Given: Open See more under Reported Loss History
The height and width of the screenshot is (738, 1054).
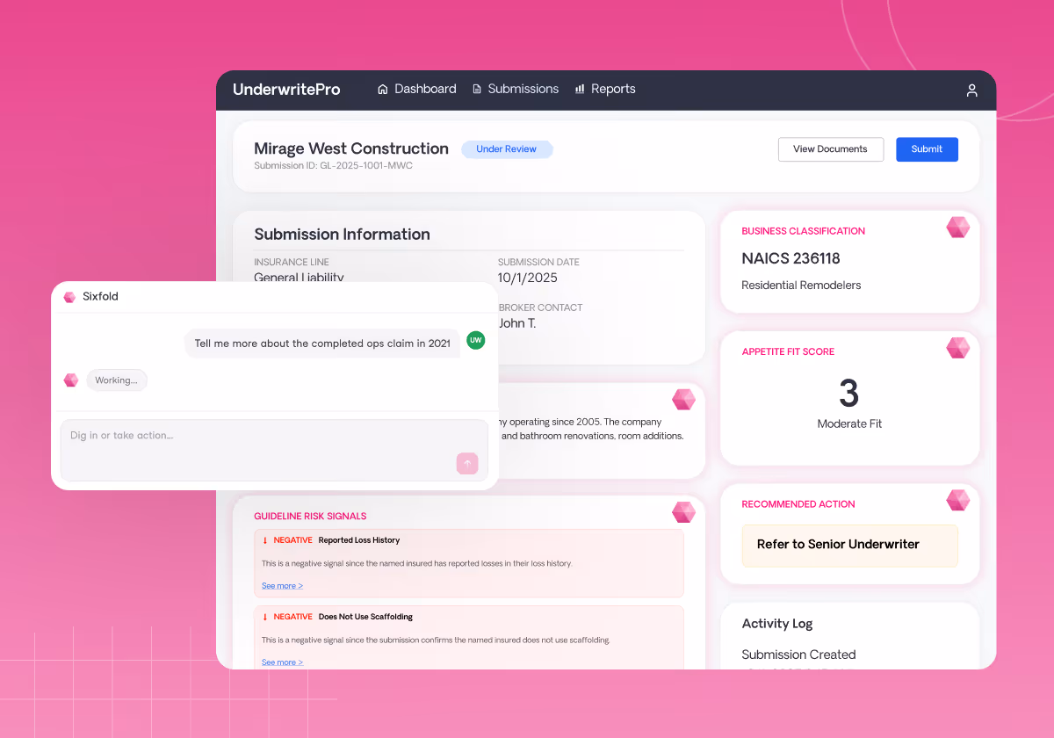Looking at the screenshot, I should pyautogui.click(x=282, y=586).
